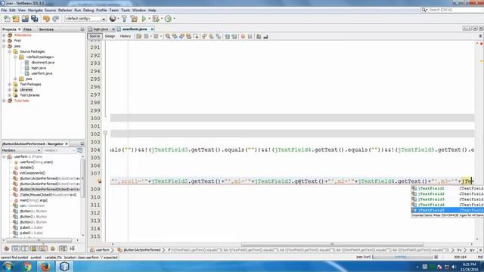Click the Debug Project toolbar icon
The height and width of the screenshot is (272, 484).
[156, 19]
